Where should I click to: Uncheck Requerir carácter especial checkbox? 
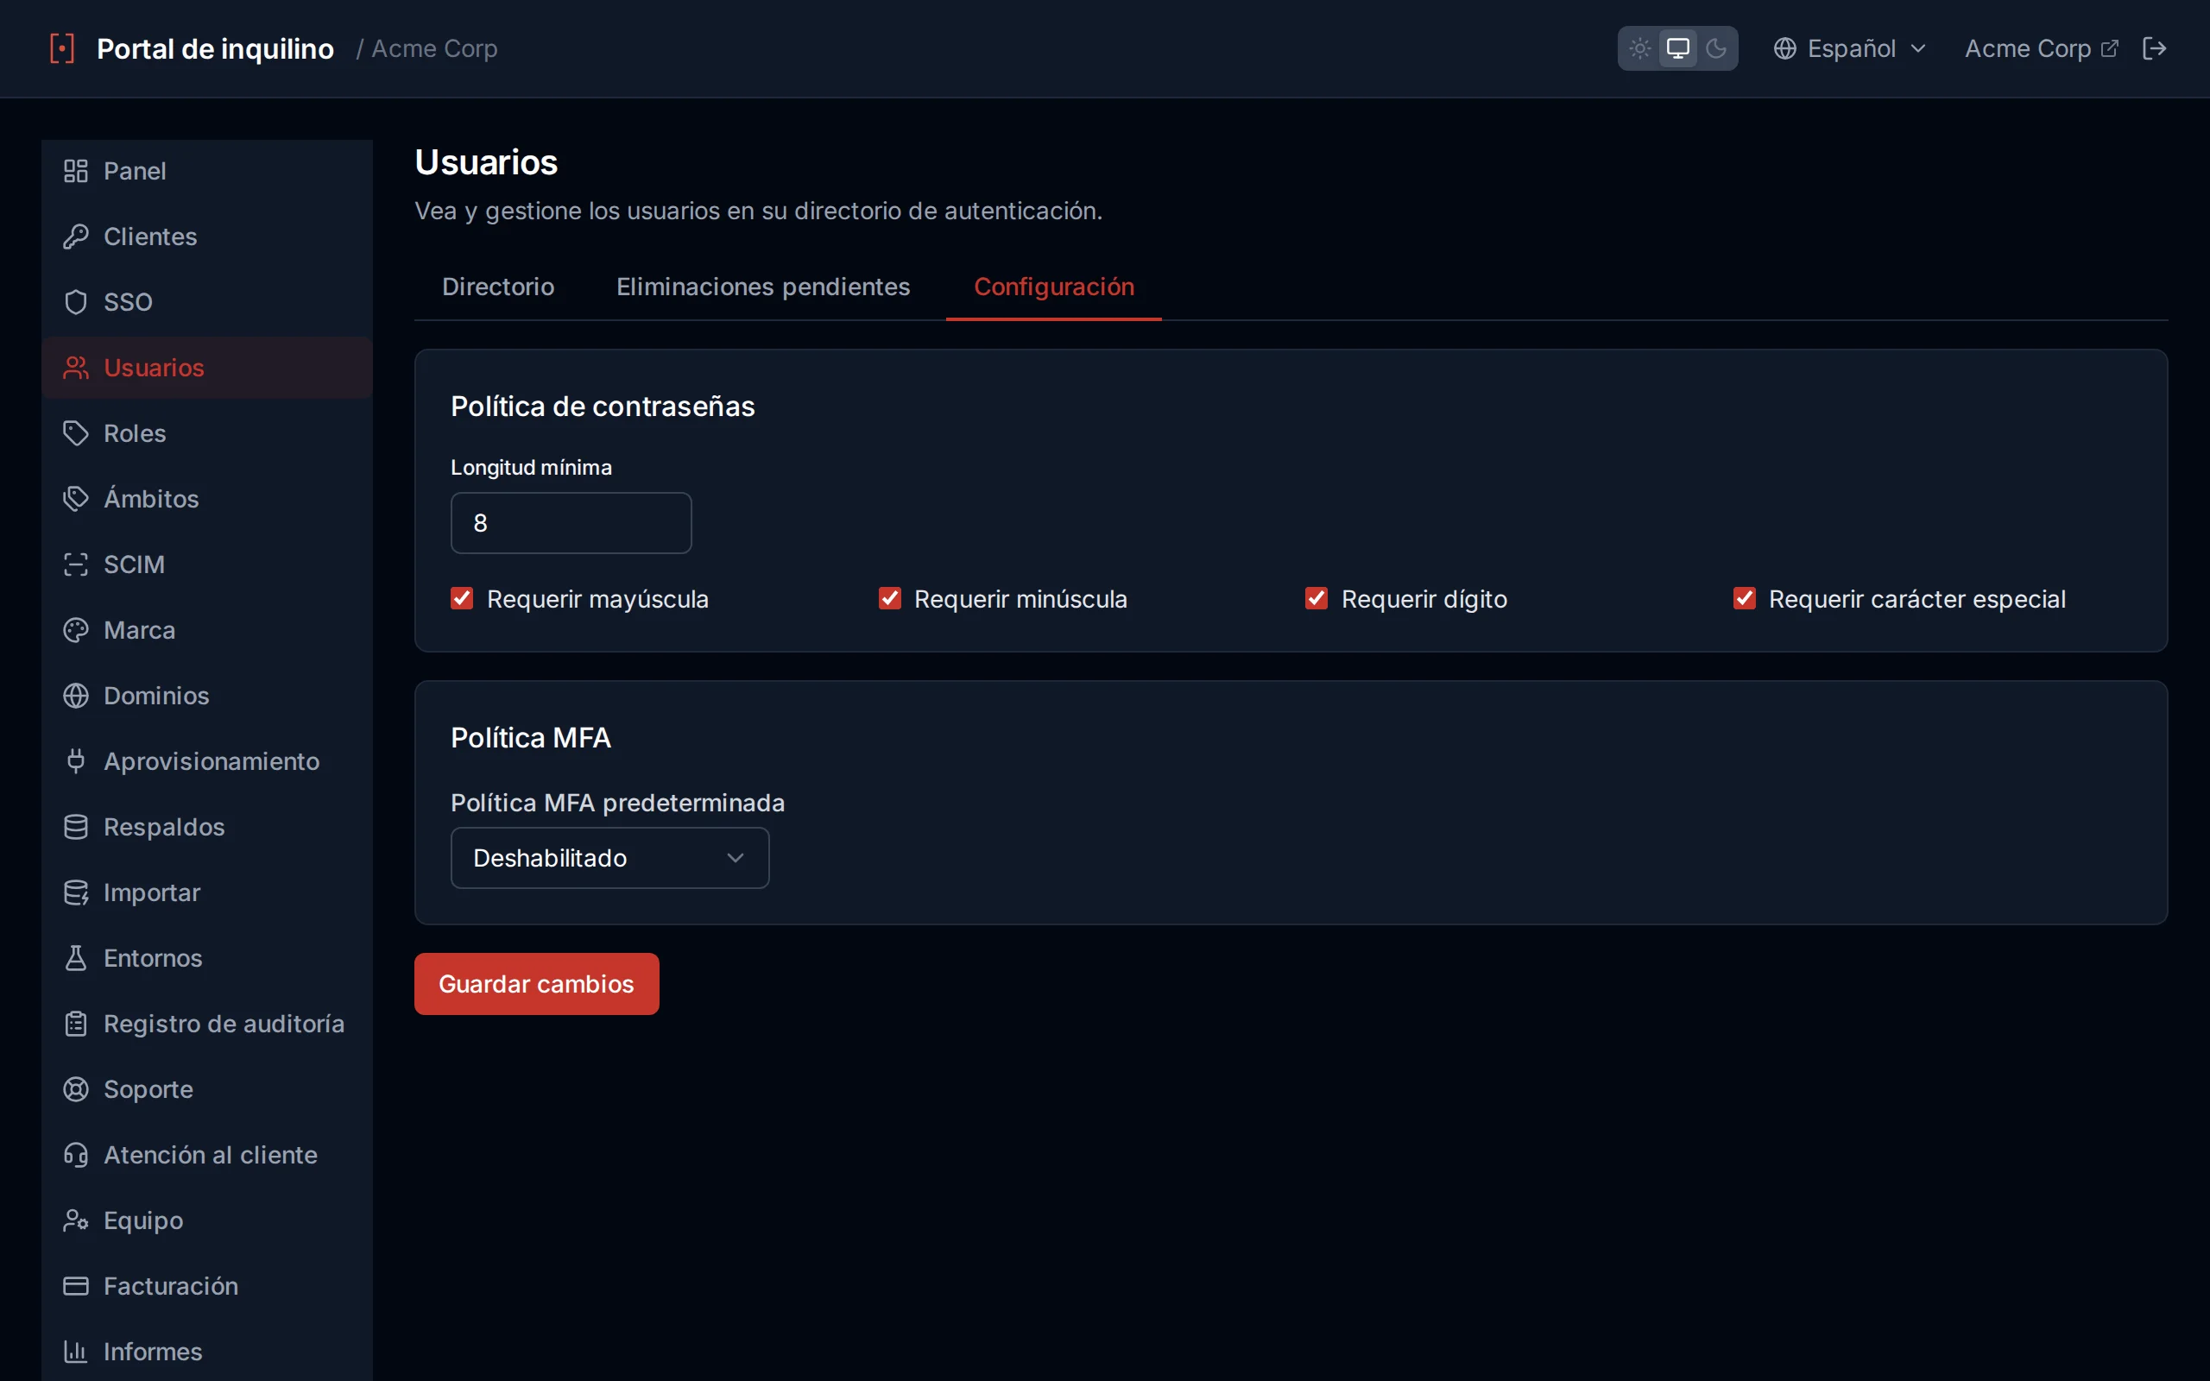(1744, 599)
